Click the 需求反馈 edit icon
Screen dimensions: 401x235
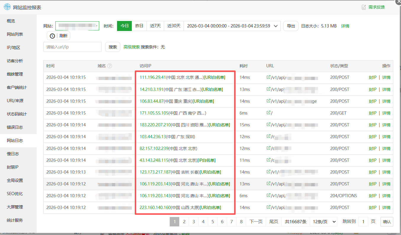coord(364,7)
